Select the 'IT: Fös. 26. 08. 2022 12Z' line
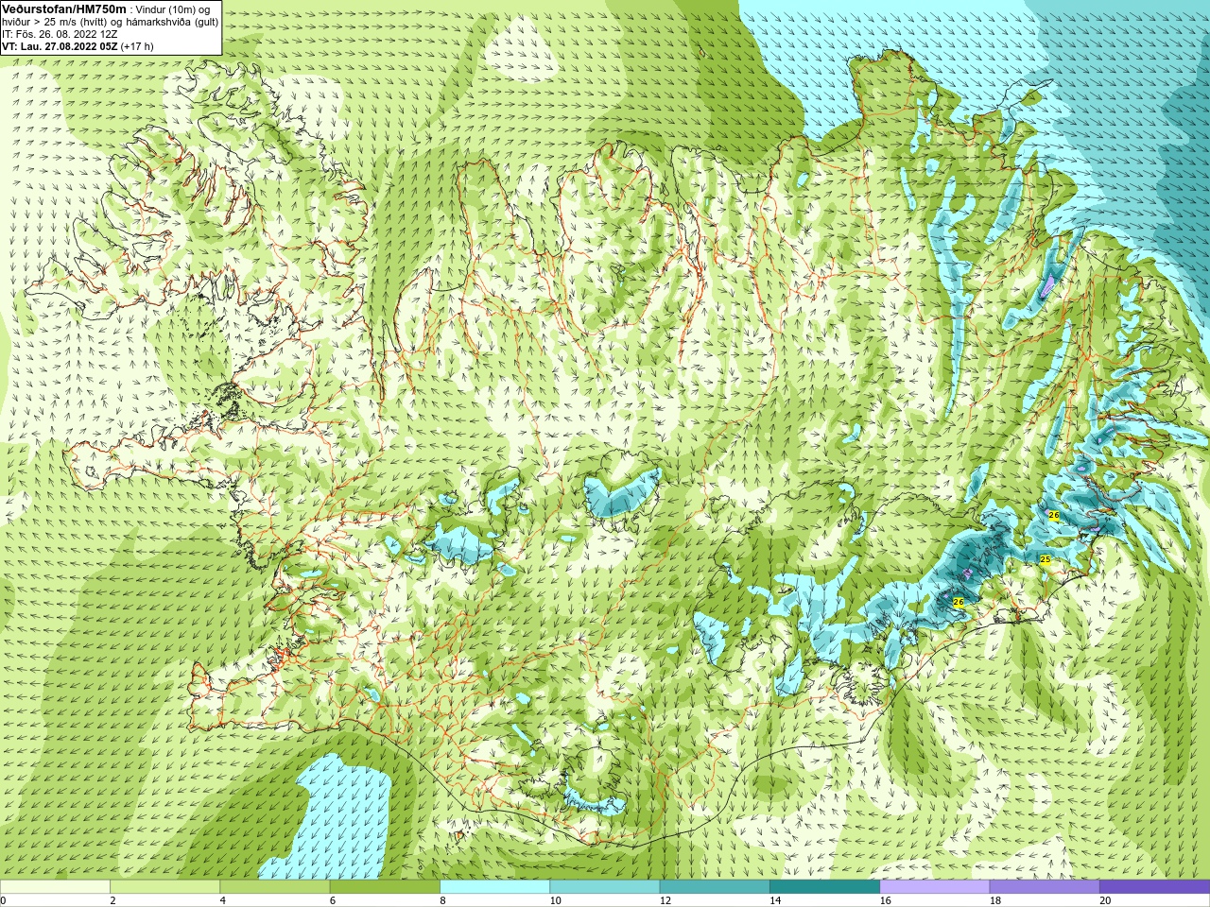This screenshot has height=907, width=1210. point(60,33)
